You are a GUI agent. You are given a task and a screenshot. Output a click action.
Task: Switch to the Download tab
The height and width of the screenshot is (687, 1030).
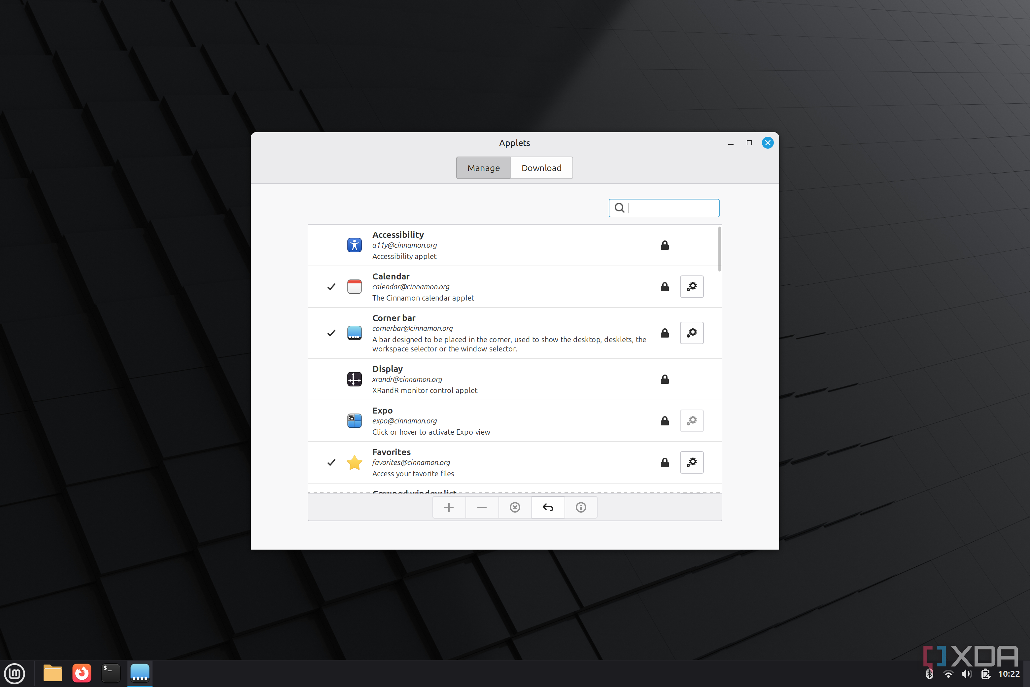tap(541, 168)
